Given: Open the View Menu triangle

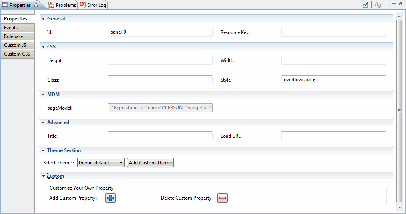Looking at the screenshot, I should coord(386,3).
